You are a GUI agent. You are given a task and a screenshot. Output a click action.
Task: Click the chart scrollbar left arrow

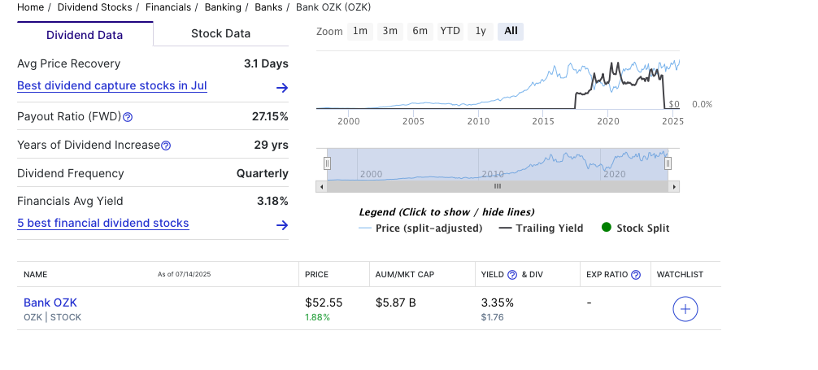[x=321, y=186]
